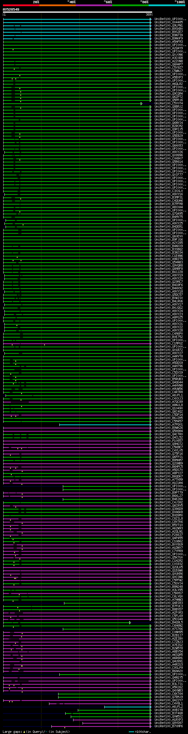Open UniRef100_P10857 entry
Viewport: 188px width, 734px height.
(x=169, y=441)
